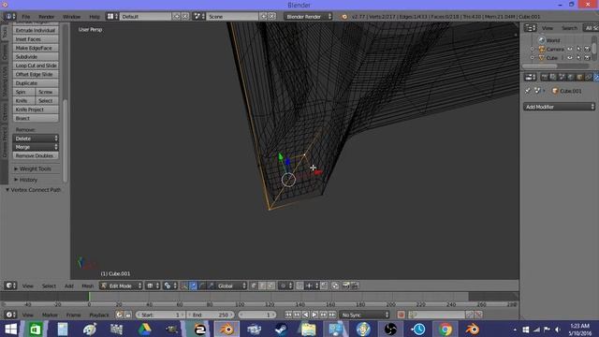This screenshot has width=599, height=337.
Task: Open the Select menu in the 3D viewport header
Action: click(49, 286)
